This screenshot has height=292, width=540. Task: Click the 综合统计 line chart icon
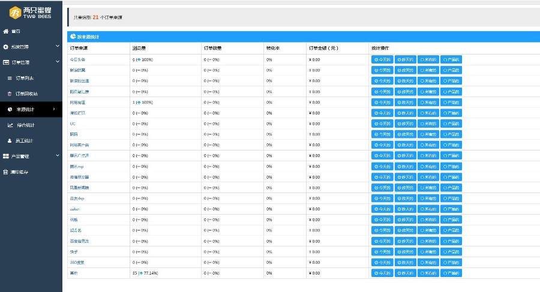10,125
